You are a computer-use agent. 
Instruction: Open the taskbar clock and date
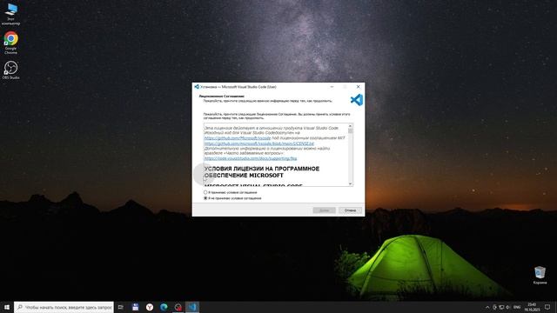click(532, 307)
